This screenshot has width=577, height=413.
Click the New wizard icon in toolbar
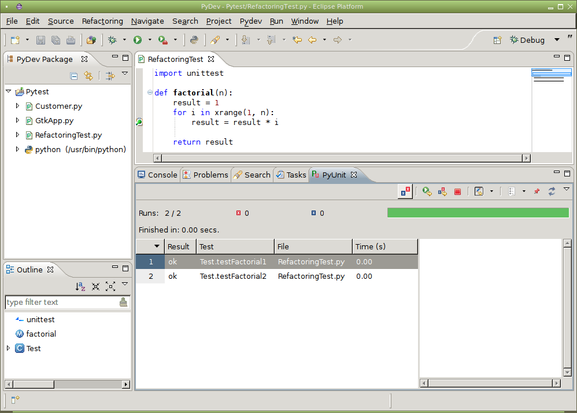pyautogui.click(x=15, y=40)
